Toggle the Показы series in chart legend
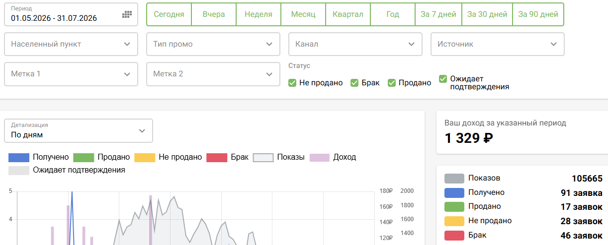Image resolution: width=608 pixels, height=245 pixels. (279, 157)
